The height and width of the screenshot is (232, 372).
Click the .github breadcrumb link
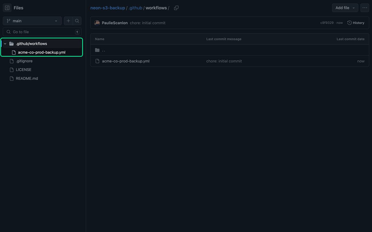135,8
